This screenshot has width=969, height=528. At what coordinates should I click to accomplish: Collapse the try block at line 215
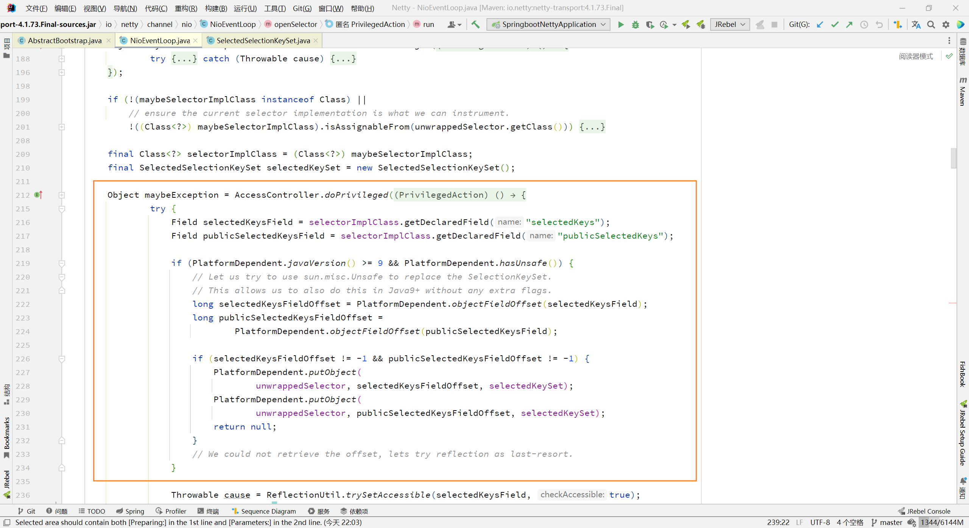click(62, 209)
